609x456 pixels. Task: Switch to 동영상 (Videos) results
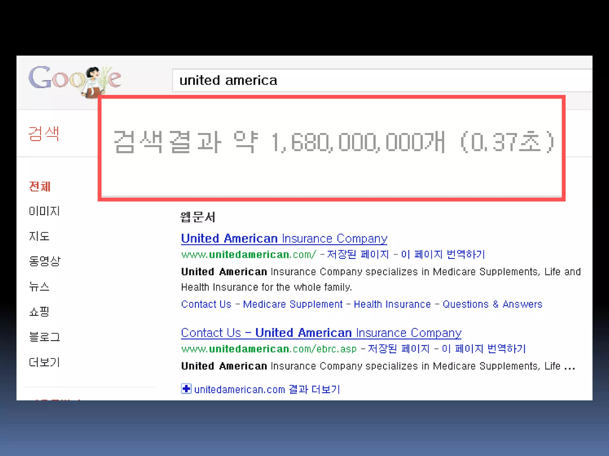(45, 261)
